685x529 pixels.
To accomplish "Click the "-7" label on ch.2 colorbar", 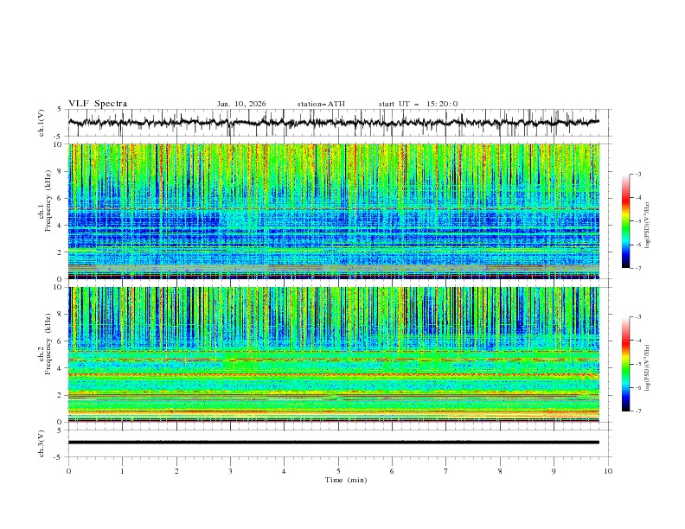I will click(x=637, y=411).
